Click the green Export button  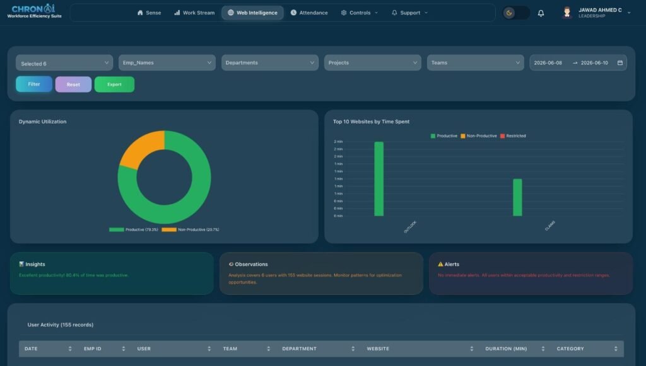click(114, 84)
